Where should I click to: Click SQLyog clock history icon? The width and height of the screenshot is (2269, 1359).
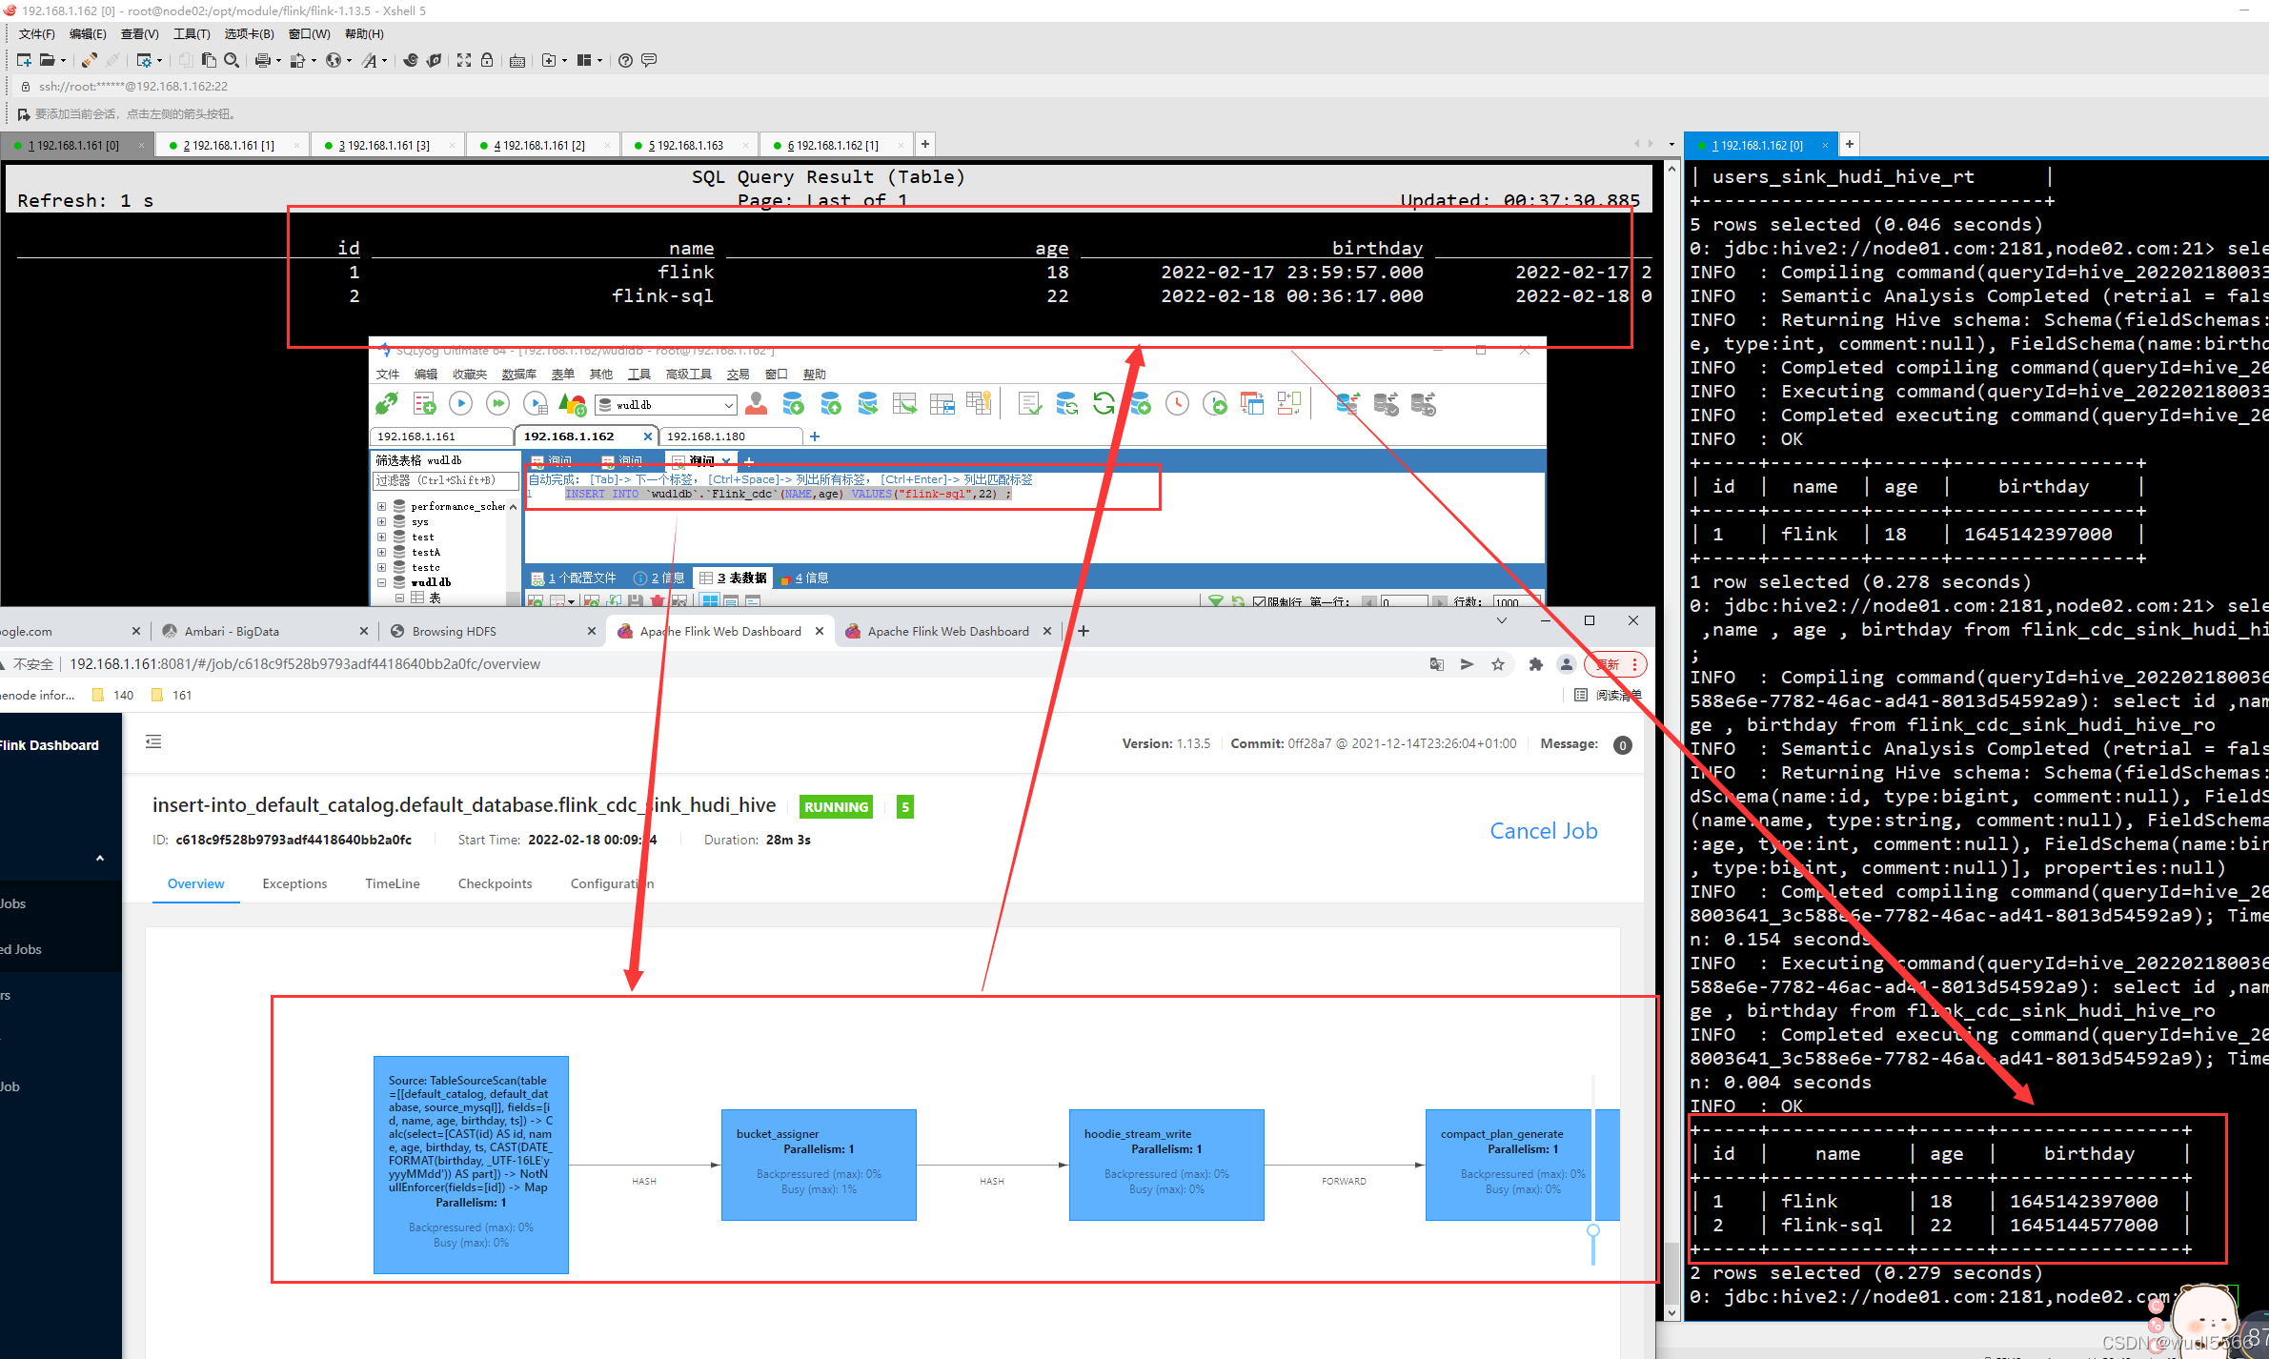tap(1178, 404)
